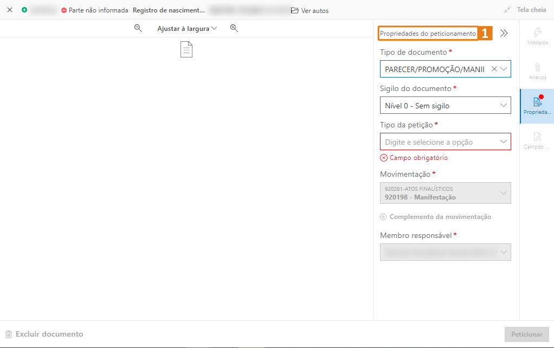Clear the 'Tipo de documento' selection
Screen dimensions: 554x348
pyautogui.click(x=494, y=69)
